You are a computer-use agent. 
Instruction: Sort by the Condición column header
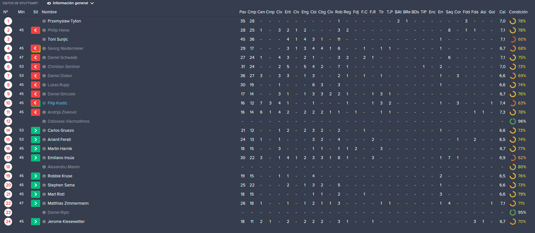[518, 12]
